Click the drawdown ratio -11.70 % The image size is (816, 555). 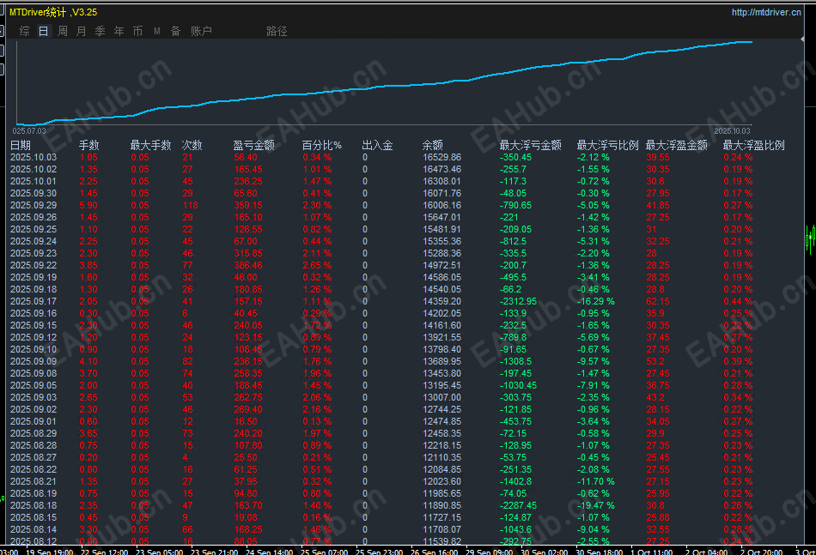click(596, 481)
